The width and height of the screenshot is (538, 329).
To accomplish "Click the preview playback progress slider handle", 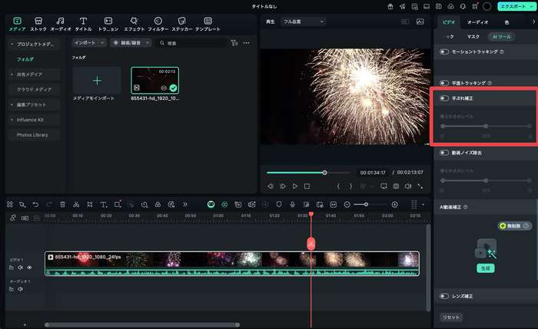I will 324,172.
